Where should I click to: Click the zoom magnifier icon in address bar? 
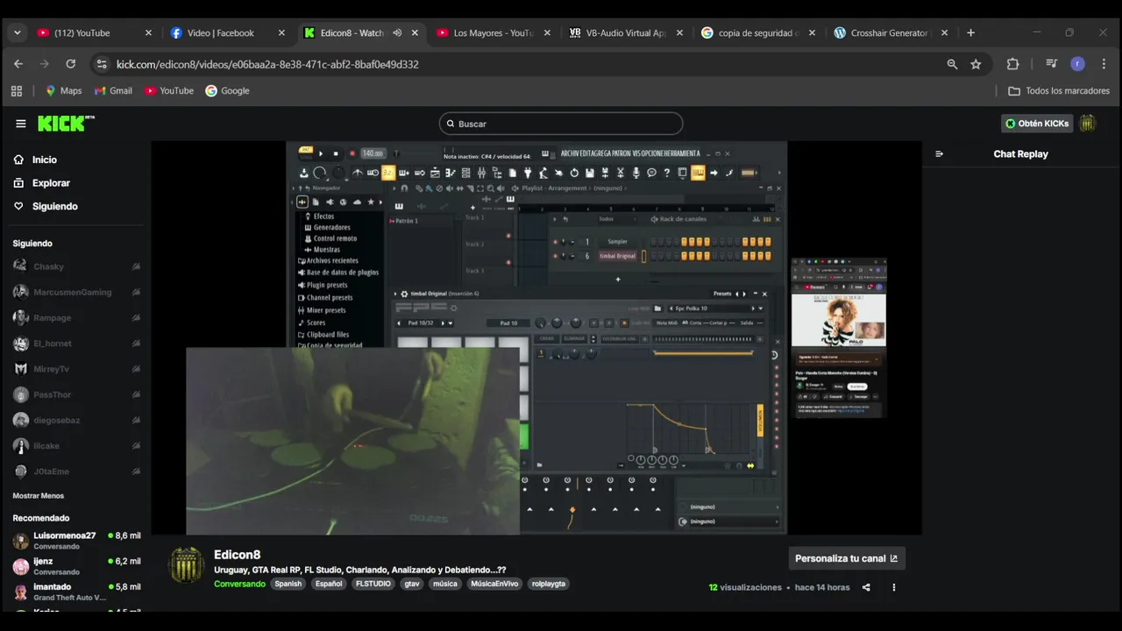pyautogui.click(x=952, y=64)
